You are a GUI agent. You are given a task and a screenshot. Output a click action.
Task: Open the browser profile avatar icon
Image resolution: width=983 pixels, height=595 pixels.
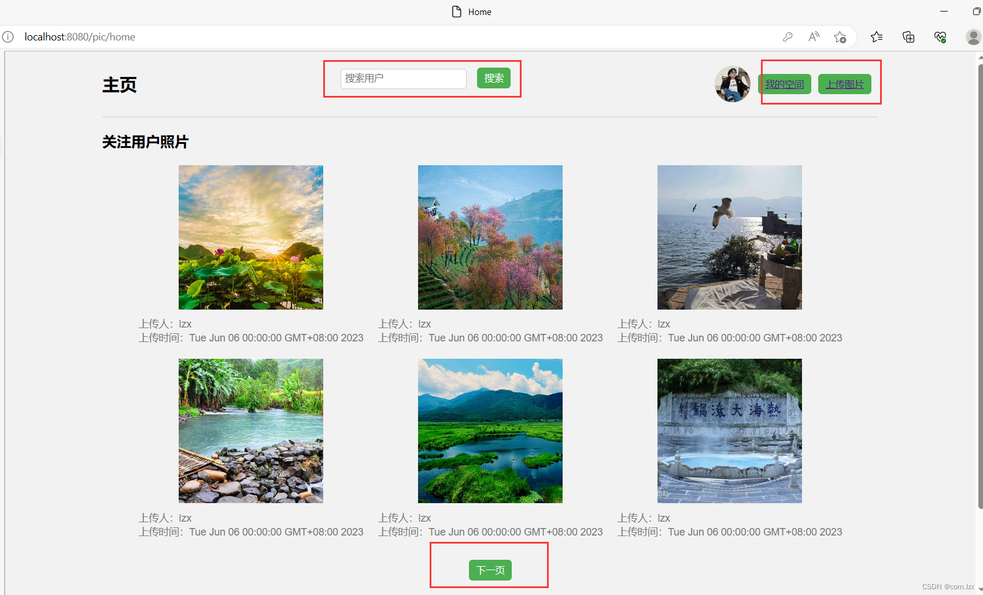coord(973,37)
